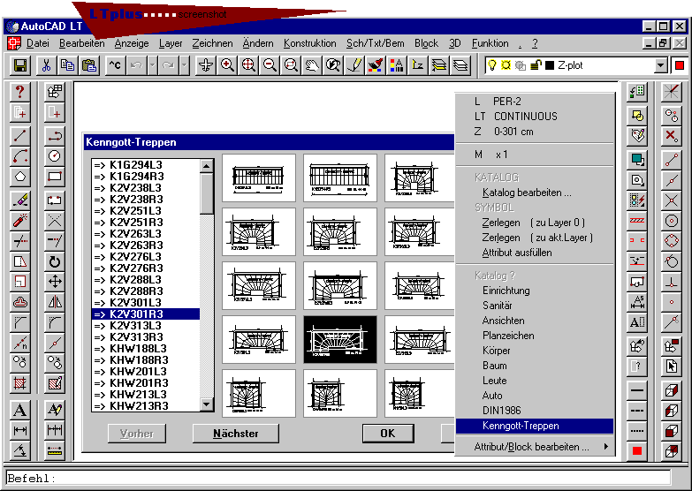Click the list scrollbar up arrow

pyautogui.click(x=207, y=166)
